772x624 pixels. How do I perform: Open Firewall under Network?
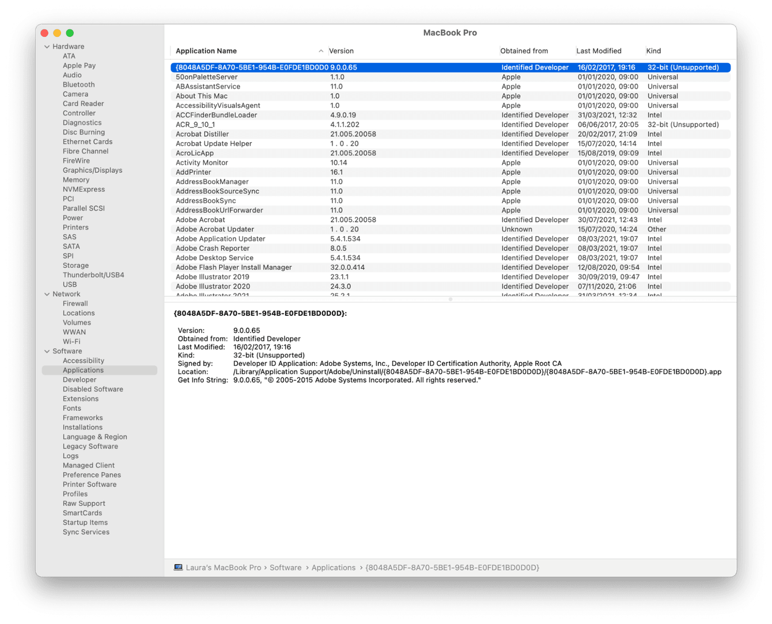75,304
